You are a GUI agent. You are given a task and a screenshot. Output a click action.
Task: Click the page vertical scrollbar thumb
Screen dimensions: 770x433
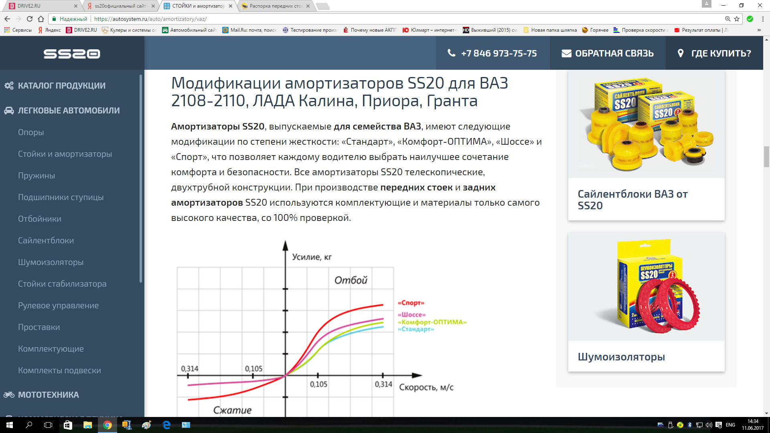point(766,157)
